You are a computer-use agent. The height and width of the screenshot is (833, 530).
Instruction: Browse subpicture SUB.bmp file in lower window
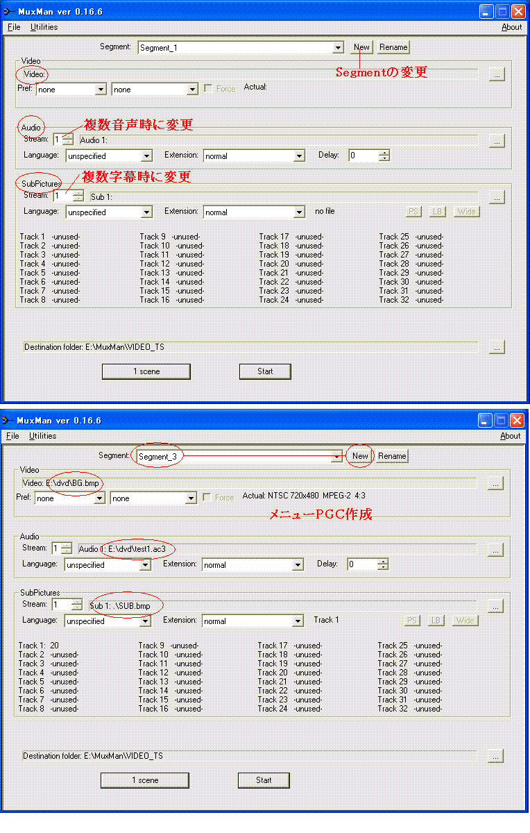(495, 606)
